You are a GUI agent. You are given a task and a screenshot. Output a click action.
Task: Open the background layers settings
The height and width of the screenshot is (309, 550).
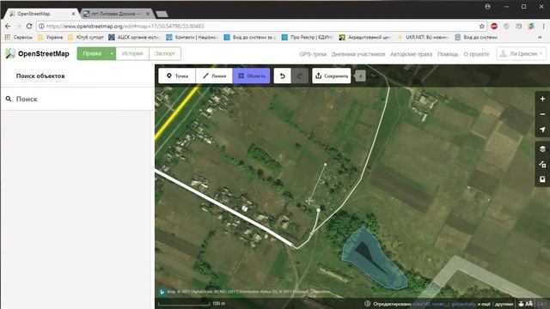click(x=542, y=148)
